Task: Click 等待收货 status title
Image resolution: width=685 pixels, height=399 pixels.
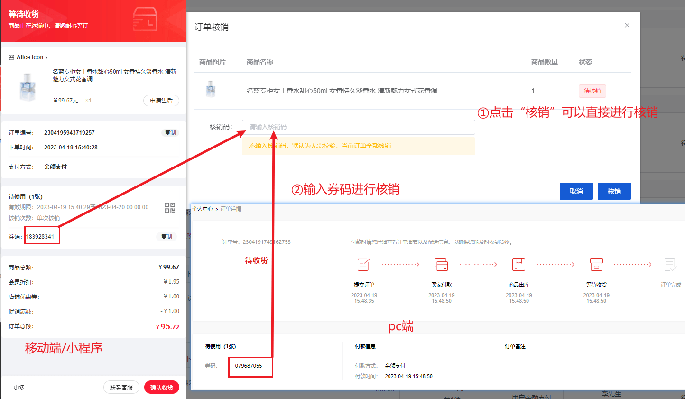Action: 24,14
